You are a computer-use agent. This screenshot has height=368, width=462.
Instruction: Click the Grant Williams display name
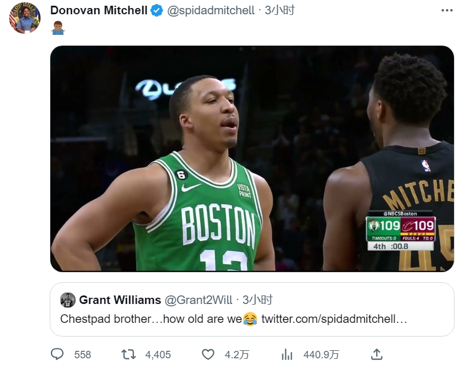(x=120, y=300)
